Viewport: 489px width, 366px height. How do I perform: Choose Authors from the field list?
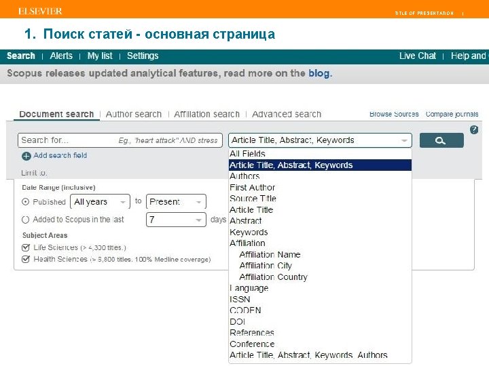pyautogui.click(x=320, y=176)
